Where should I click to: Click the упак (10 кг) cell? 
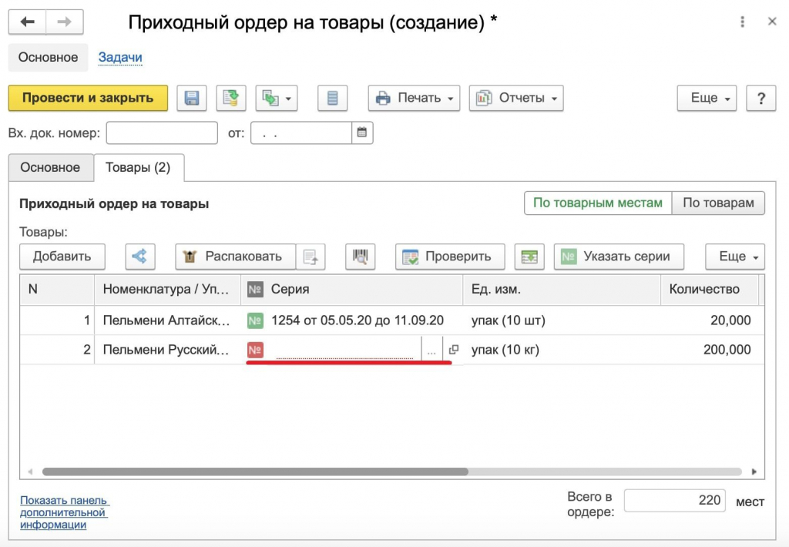click(562, 349)
